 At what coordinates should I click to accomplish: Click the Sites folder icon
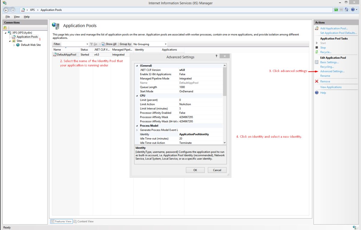14,41
